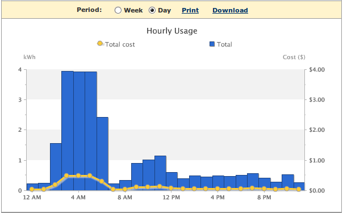Click the cost point at 6 AM
The height and width of the screenshot is (213, 343).
[102, 181]
